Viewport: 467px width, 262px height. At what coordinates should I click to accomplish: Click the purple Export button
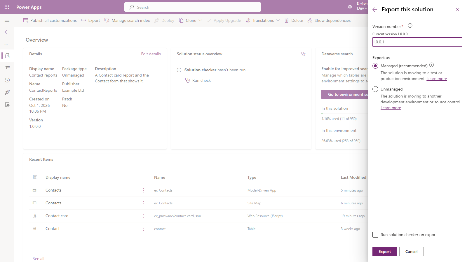pyautogui.click(x=385, y=252)
